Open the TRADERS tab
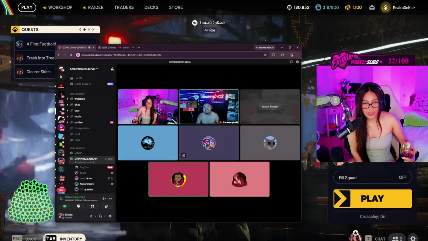428x241 pixels. (x=124, y=7)
